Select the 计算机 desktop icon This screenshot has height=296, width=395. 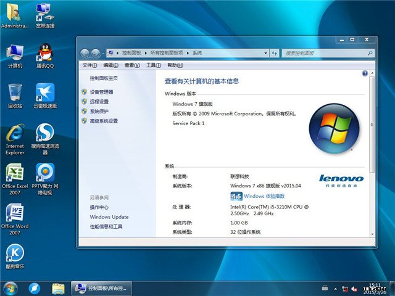[15, 56]
